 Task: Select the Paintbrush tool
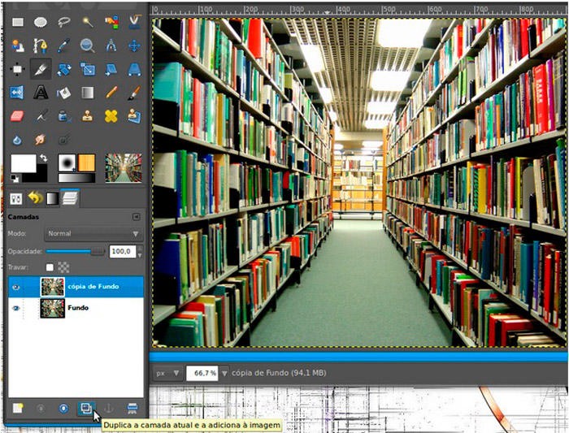[135, 93]
